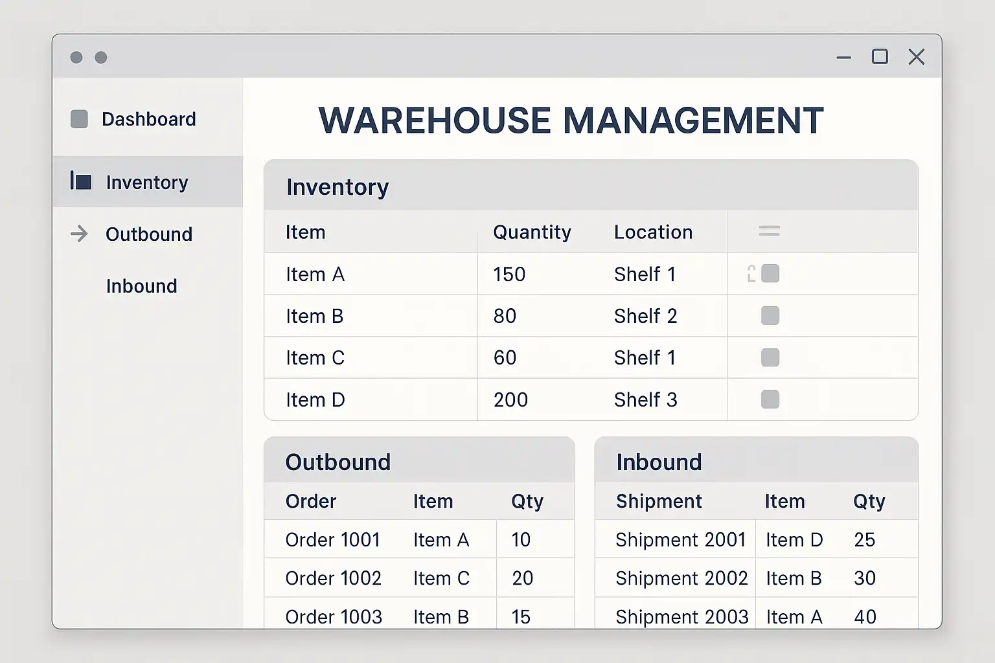Select the Item D row with quantity 200
This screenshot has width=995, height=663.
click(x=315, y=400)
